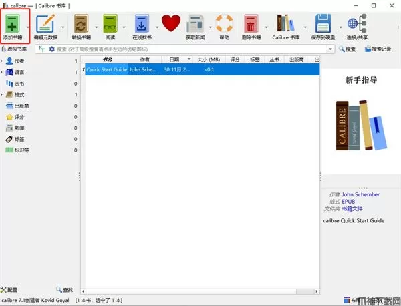Sort by the Author (作者) column header
The height and width of the screenshot is (306, 401).
point(145,60)
